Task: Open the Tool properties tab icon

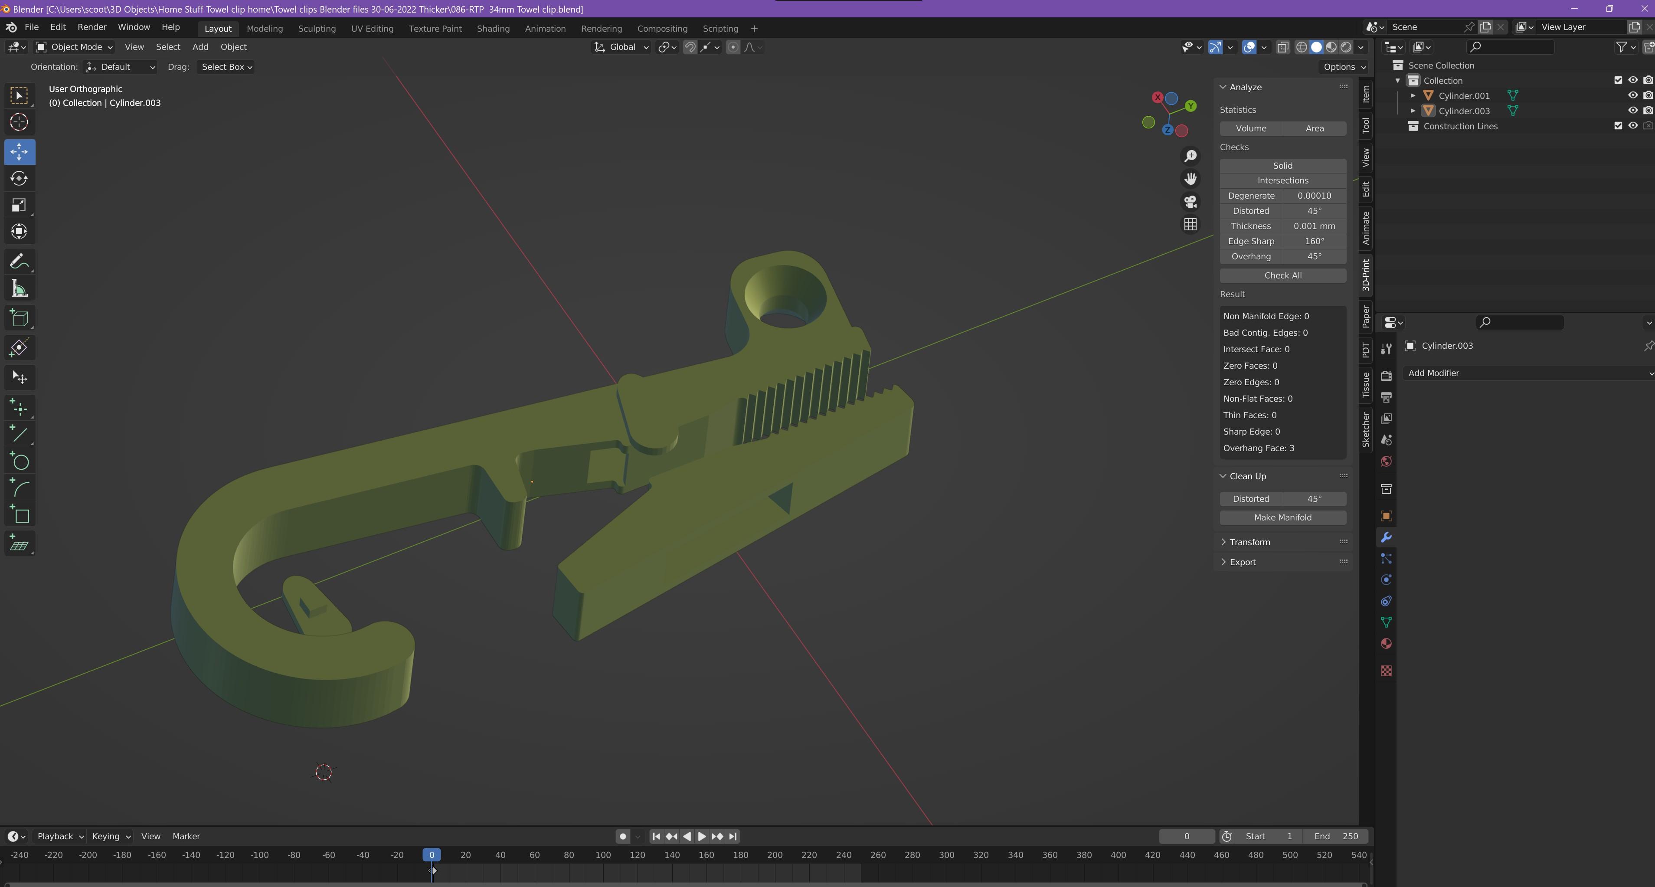Action: [x=1387, y=348]
